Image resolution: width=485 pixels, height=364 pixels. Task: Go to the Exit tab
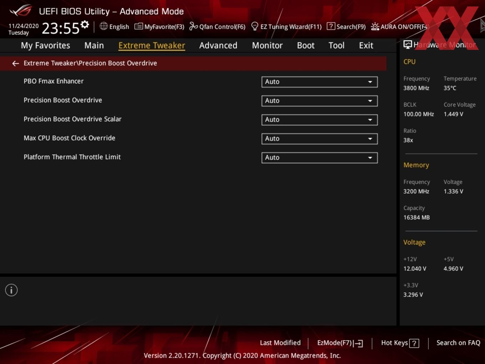(x=366, y=45)
